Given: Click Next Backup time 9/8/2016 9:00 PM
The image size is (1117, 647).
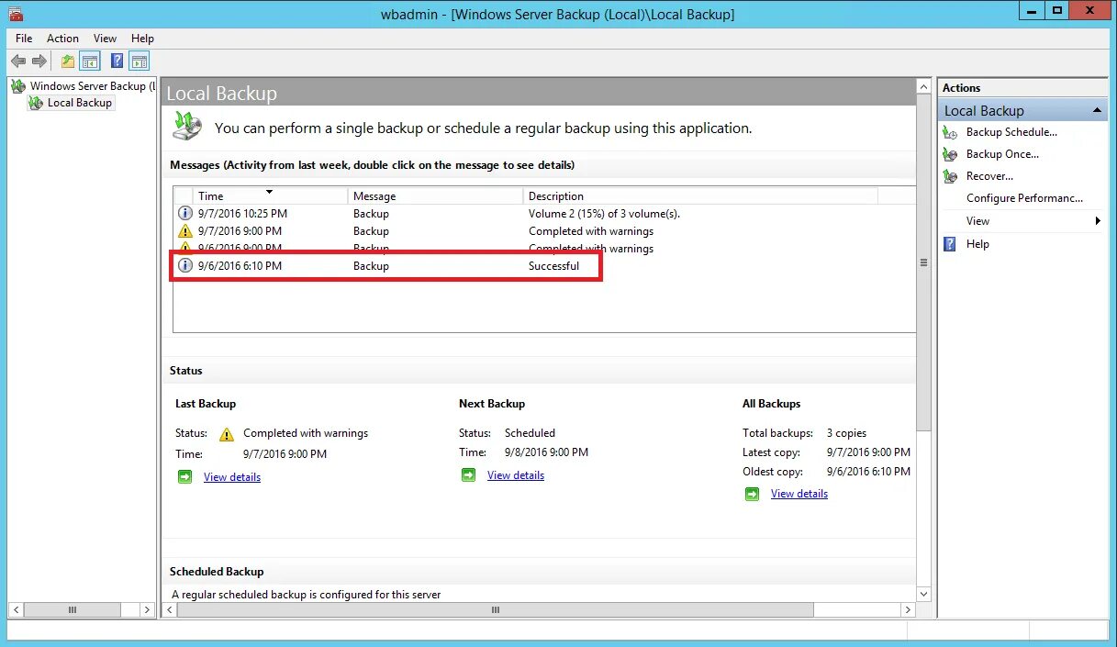Looking at the screenshot, I should coord(546,452).
